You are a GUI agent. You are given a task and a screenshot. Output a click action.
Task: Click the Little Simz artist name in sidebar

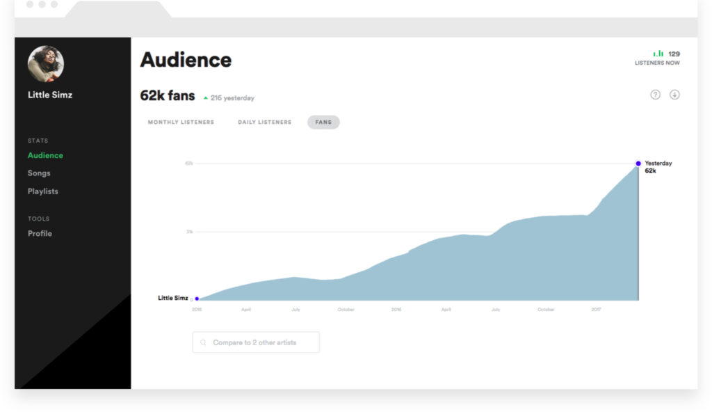pos(50,95)
